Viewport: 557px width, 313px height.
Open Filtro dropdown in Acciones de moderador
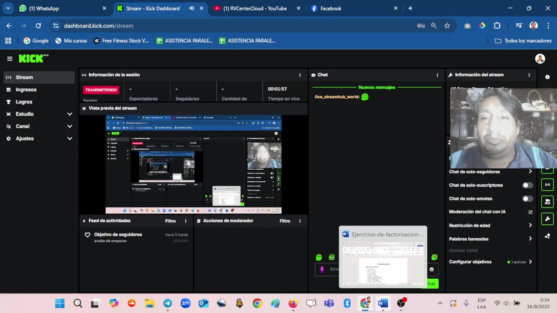(285, 221)
